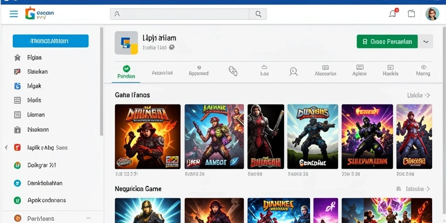Click the Liph aiiam app logo icon

(x=126, y=43)
